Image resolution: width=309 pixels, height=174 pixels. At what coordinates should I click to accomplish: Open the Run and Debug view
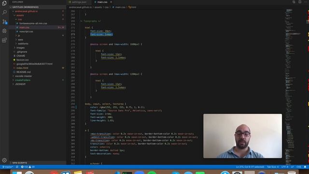[x=4, y=31]
